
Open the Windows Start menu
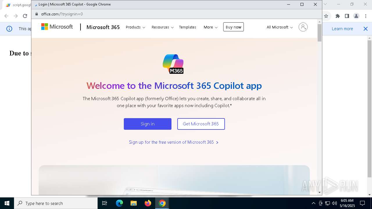click(x=7, y=203)
